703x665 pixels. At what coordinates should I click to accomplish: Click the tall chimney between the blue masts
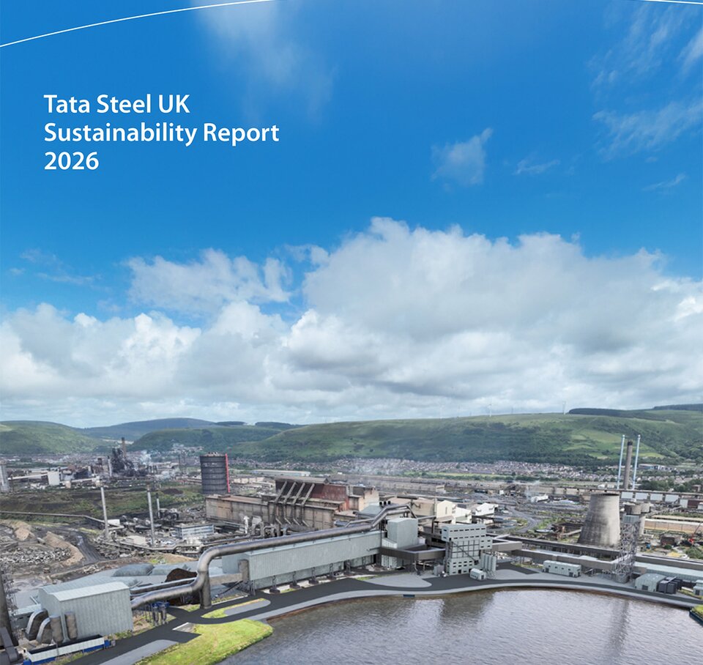[x=628, y=465]
